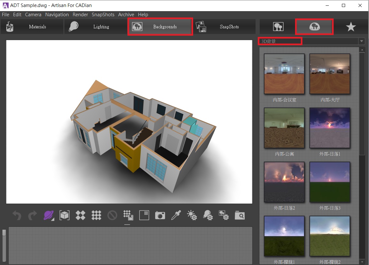Select the 外部-日落1 background thumbnail
This screenshot has width=369, height=265.
(x=330, y=128)
